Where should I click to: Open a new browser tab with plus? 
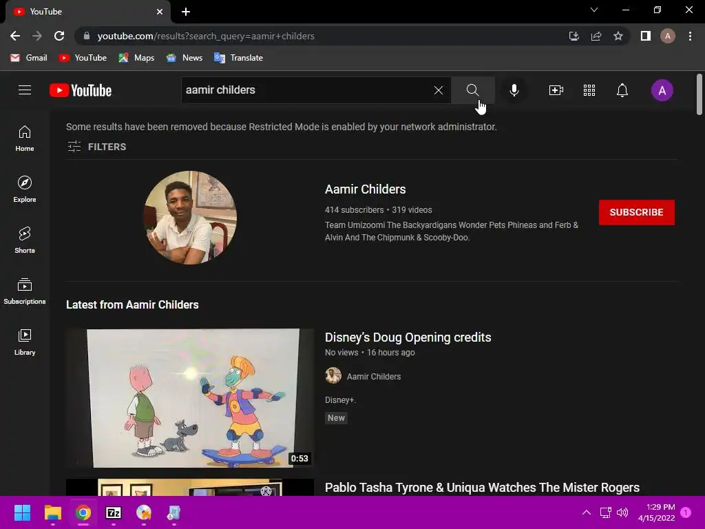pyautogui.click(x=186, y=12)
